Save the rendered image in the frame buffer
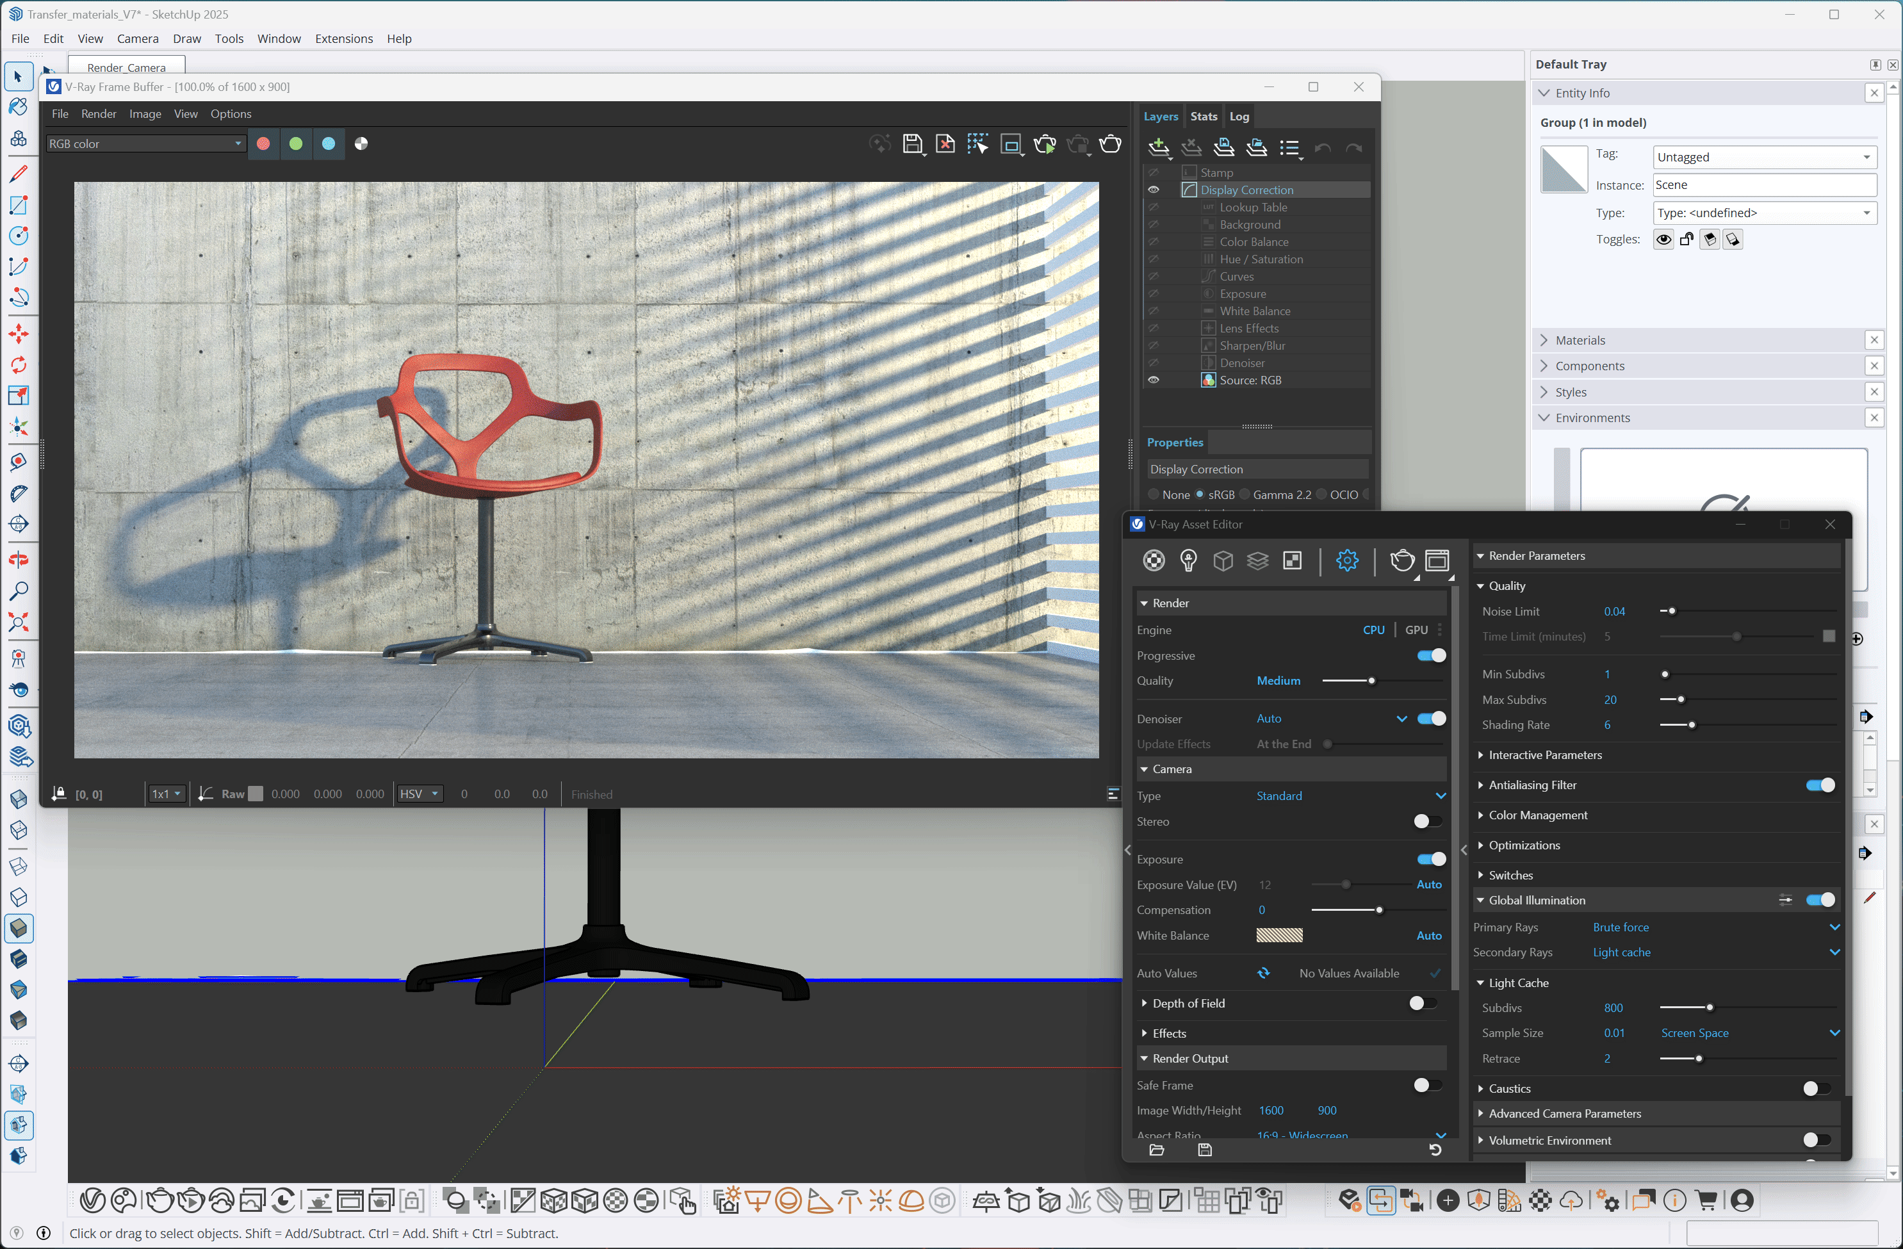The image size is (1903, 1249). 911,144
